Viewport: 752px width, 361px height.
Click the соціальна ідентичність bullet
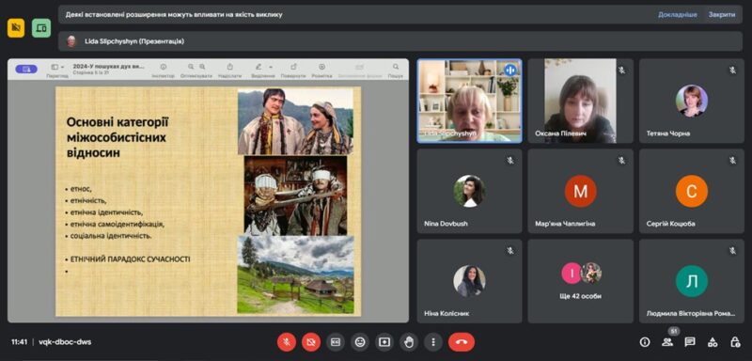tap(111, 236)
